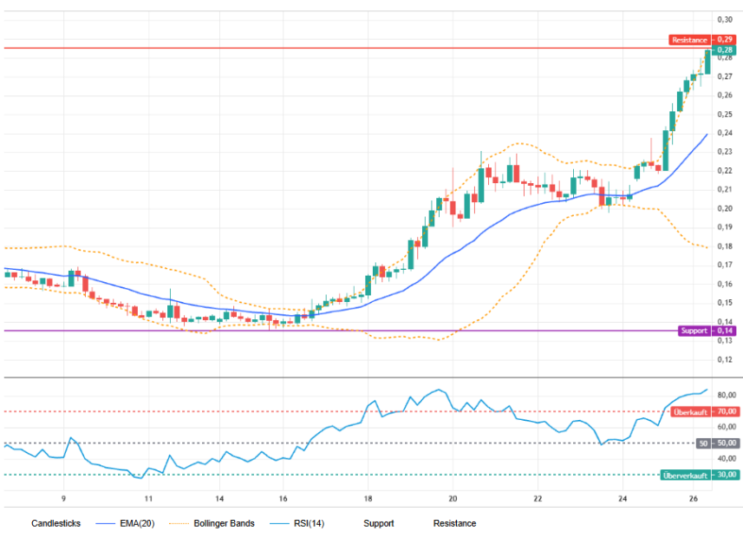The width and height of the screenshot is (743, 538).
Task: Click the last green candlestick near resistance
Action: [x=707, y=62]
